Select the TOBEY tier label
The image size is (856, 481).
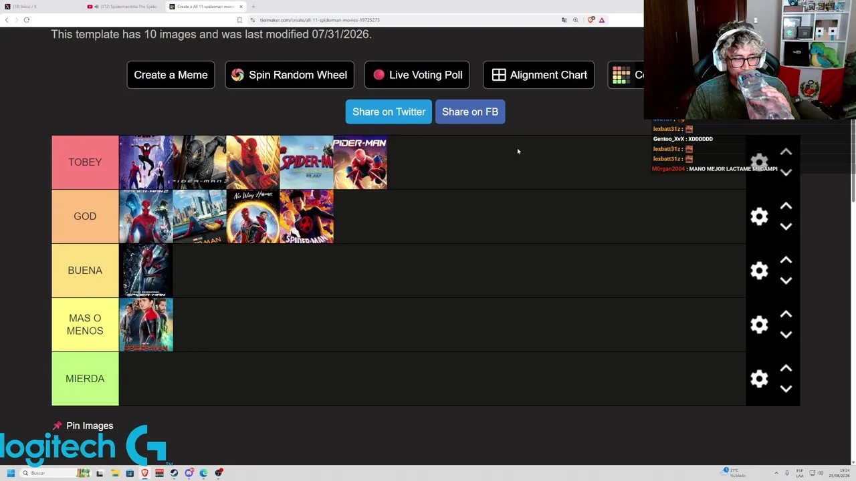pyautogui.click(x=85, y=162)
